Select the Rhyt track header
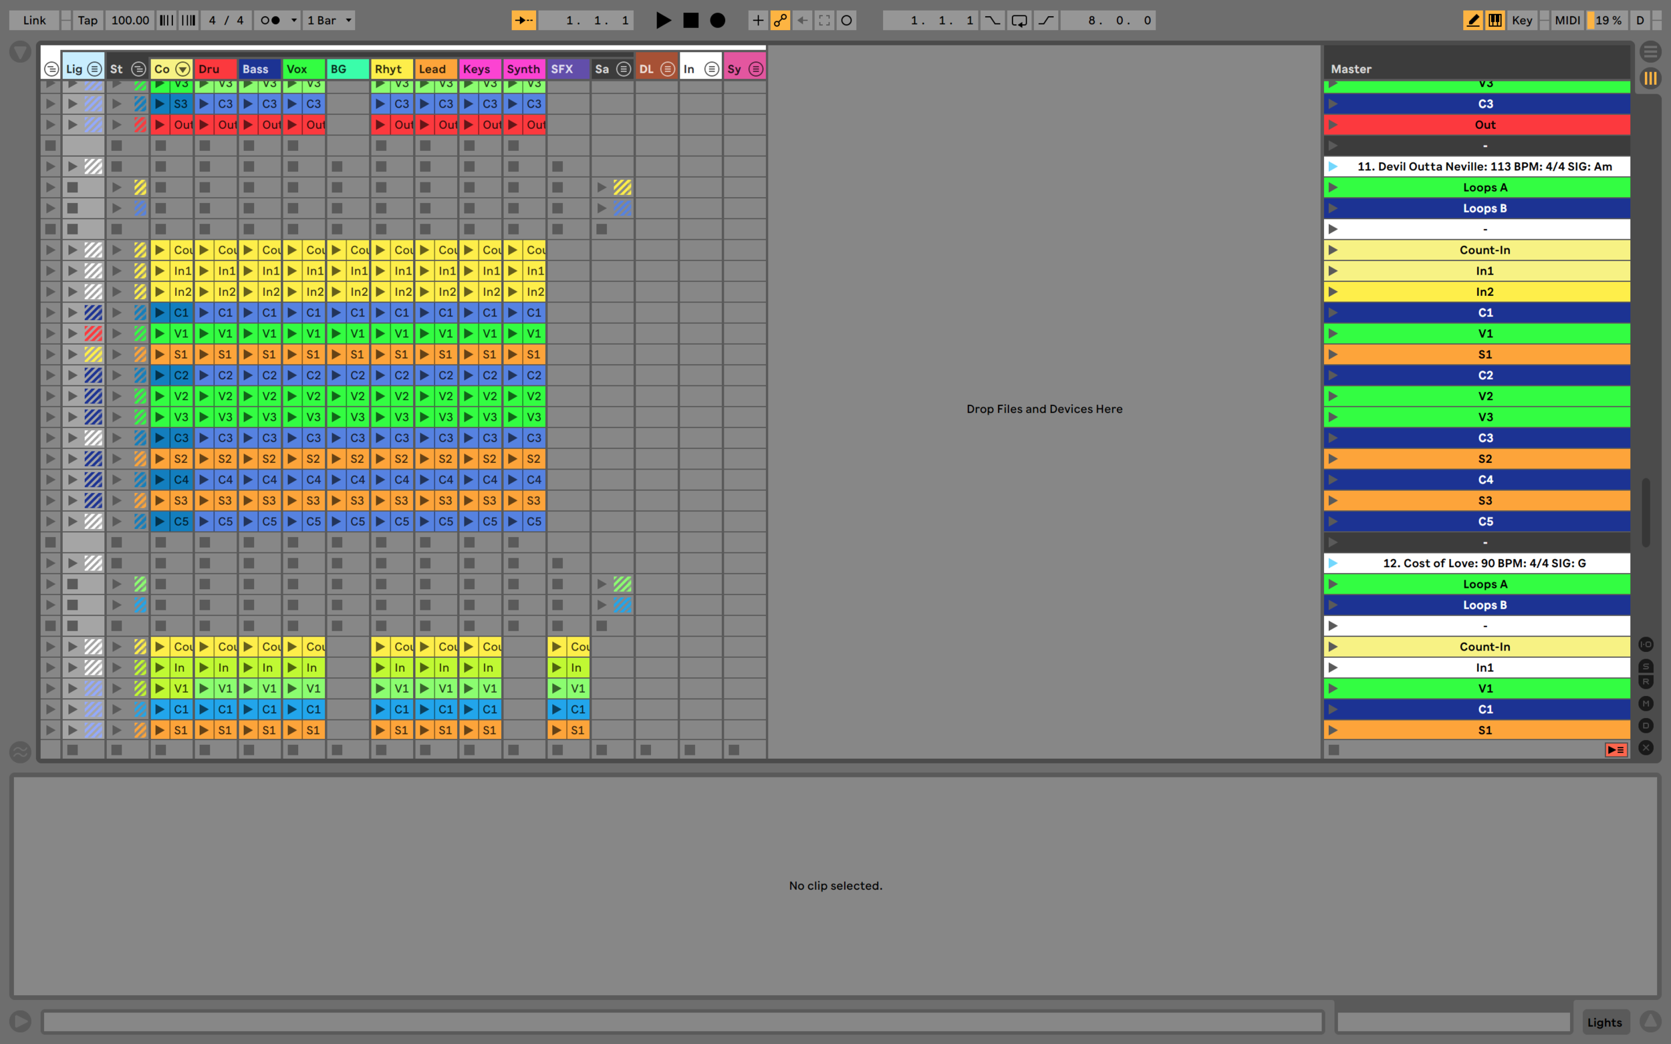 [x=392, y=69]
